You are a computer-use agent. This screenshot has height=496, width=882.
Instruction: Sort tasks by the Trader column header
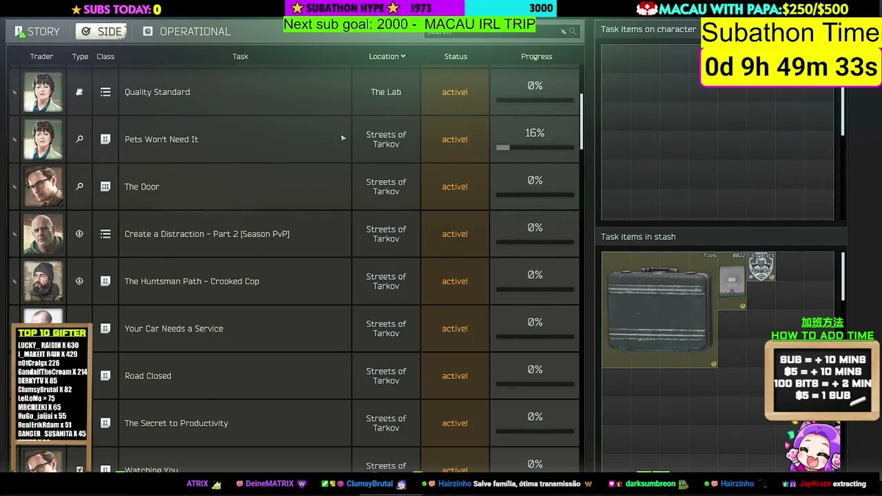[41, 56]
